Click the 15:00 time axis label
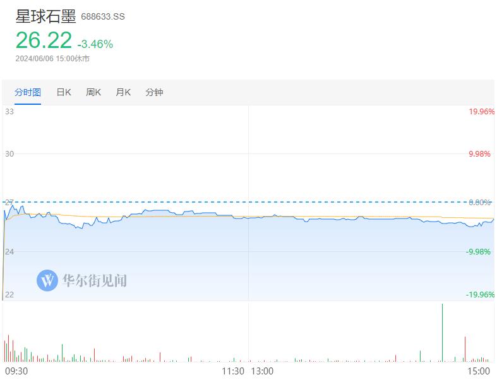 tap(479, 371)
